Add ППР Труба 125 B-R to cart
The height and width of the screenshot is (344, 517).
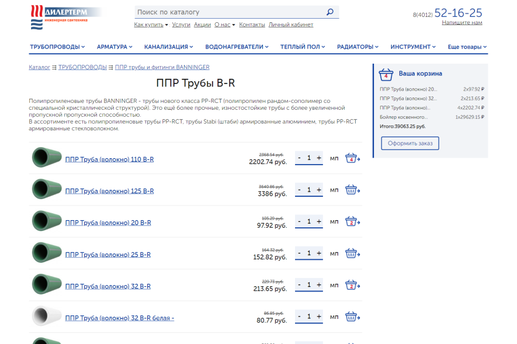pos(352,190)
